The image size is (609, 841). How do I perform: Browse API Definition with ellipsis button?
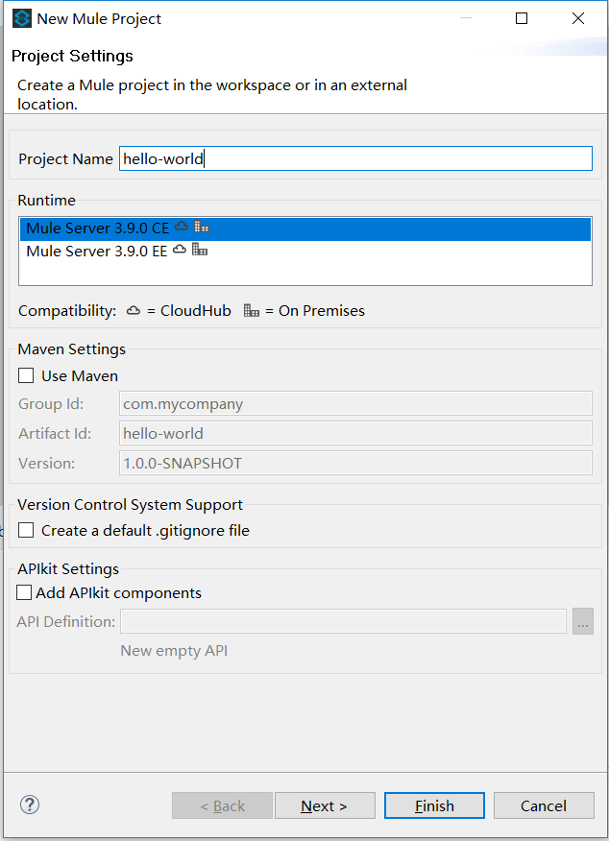[583, 621]
